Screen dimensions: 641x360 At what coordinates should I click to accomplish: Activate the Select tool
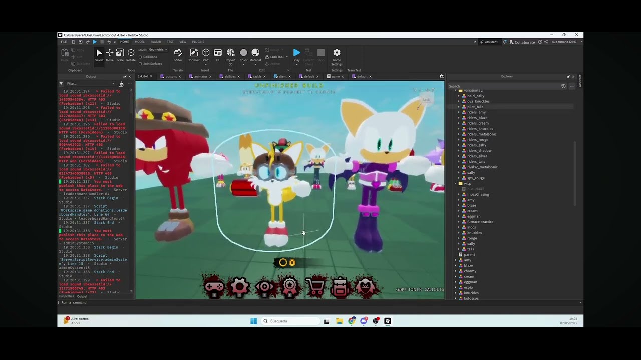pos(99,55)
